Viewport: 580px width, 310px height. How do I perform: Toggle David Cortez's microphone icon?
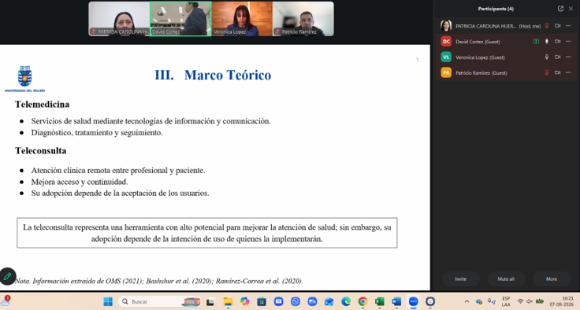point(547,42)
